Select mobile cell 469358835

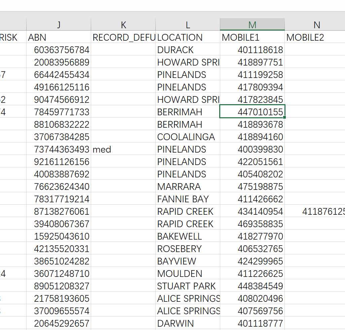pos(252,223)
